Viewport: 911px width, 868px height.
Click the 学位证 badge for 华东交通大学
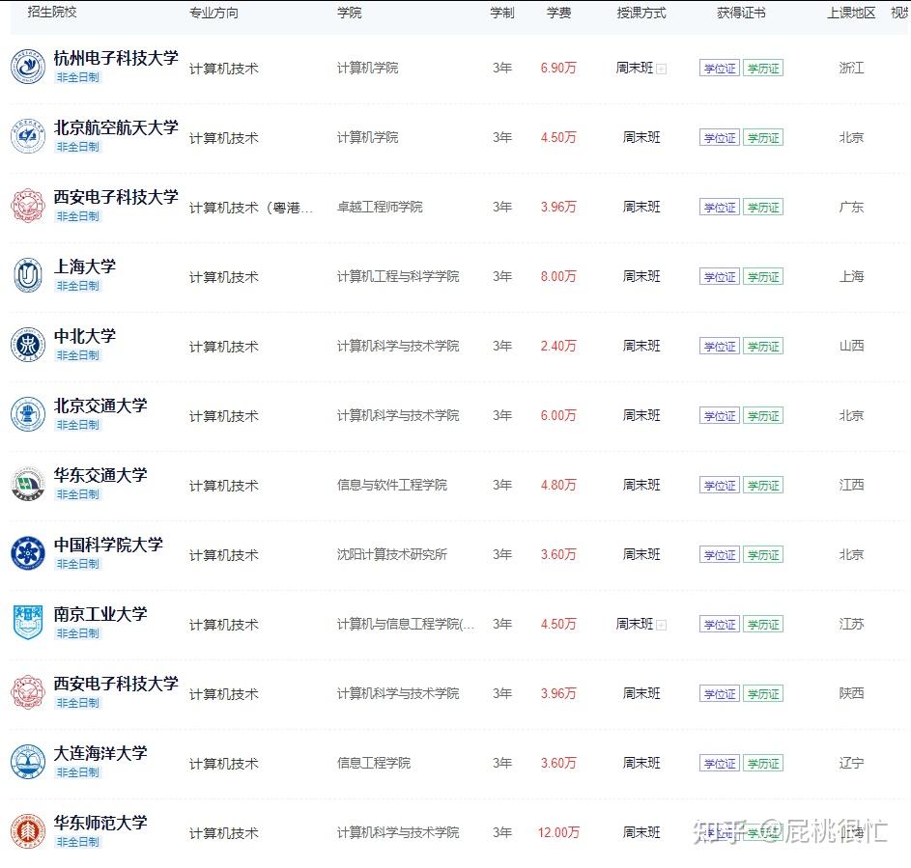coord(720,486)
